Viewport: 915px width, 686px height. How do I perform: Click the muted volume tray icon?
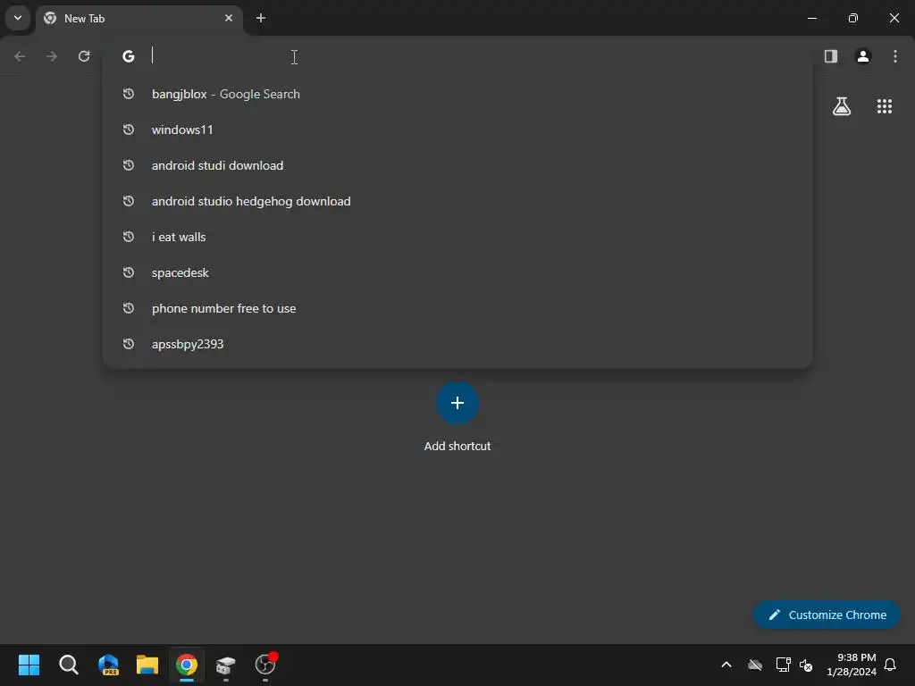tap(807, 665)
